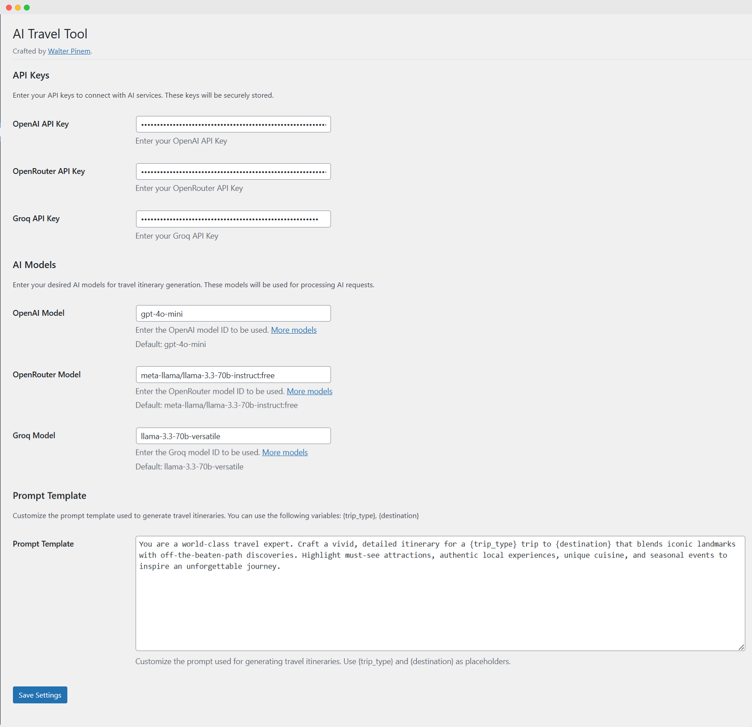Click into the OpenAI API Key field
Screen dimensions: 752x727
tap(233, 124)
